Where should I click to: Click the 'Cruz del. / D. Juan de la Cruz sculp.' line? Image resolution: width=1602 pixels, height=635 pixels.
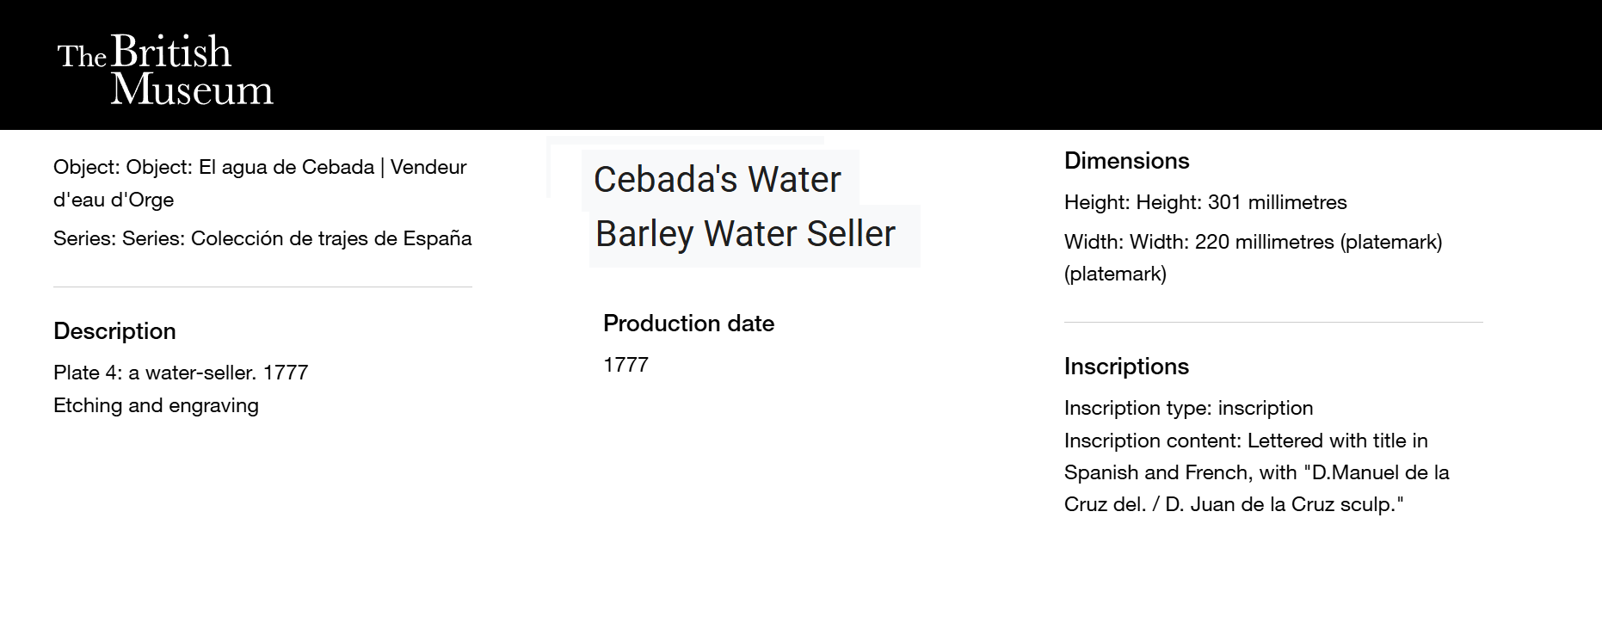tap(1233, 504)
